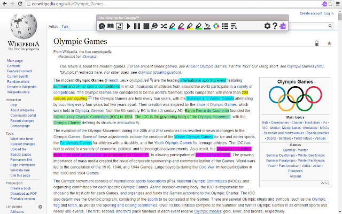
Task: Click the Olympia link in article
Action: (82, 111)
